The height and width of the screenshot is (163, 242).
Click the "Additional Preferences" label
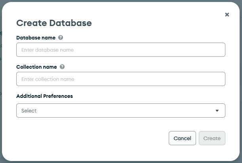pos(44,96)
